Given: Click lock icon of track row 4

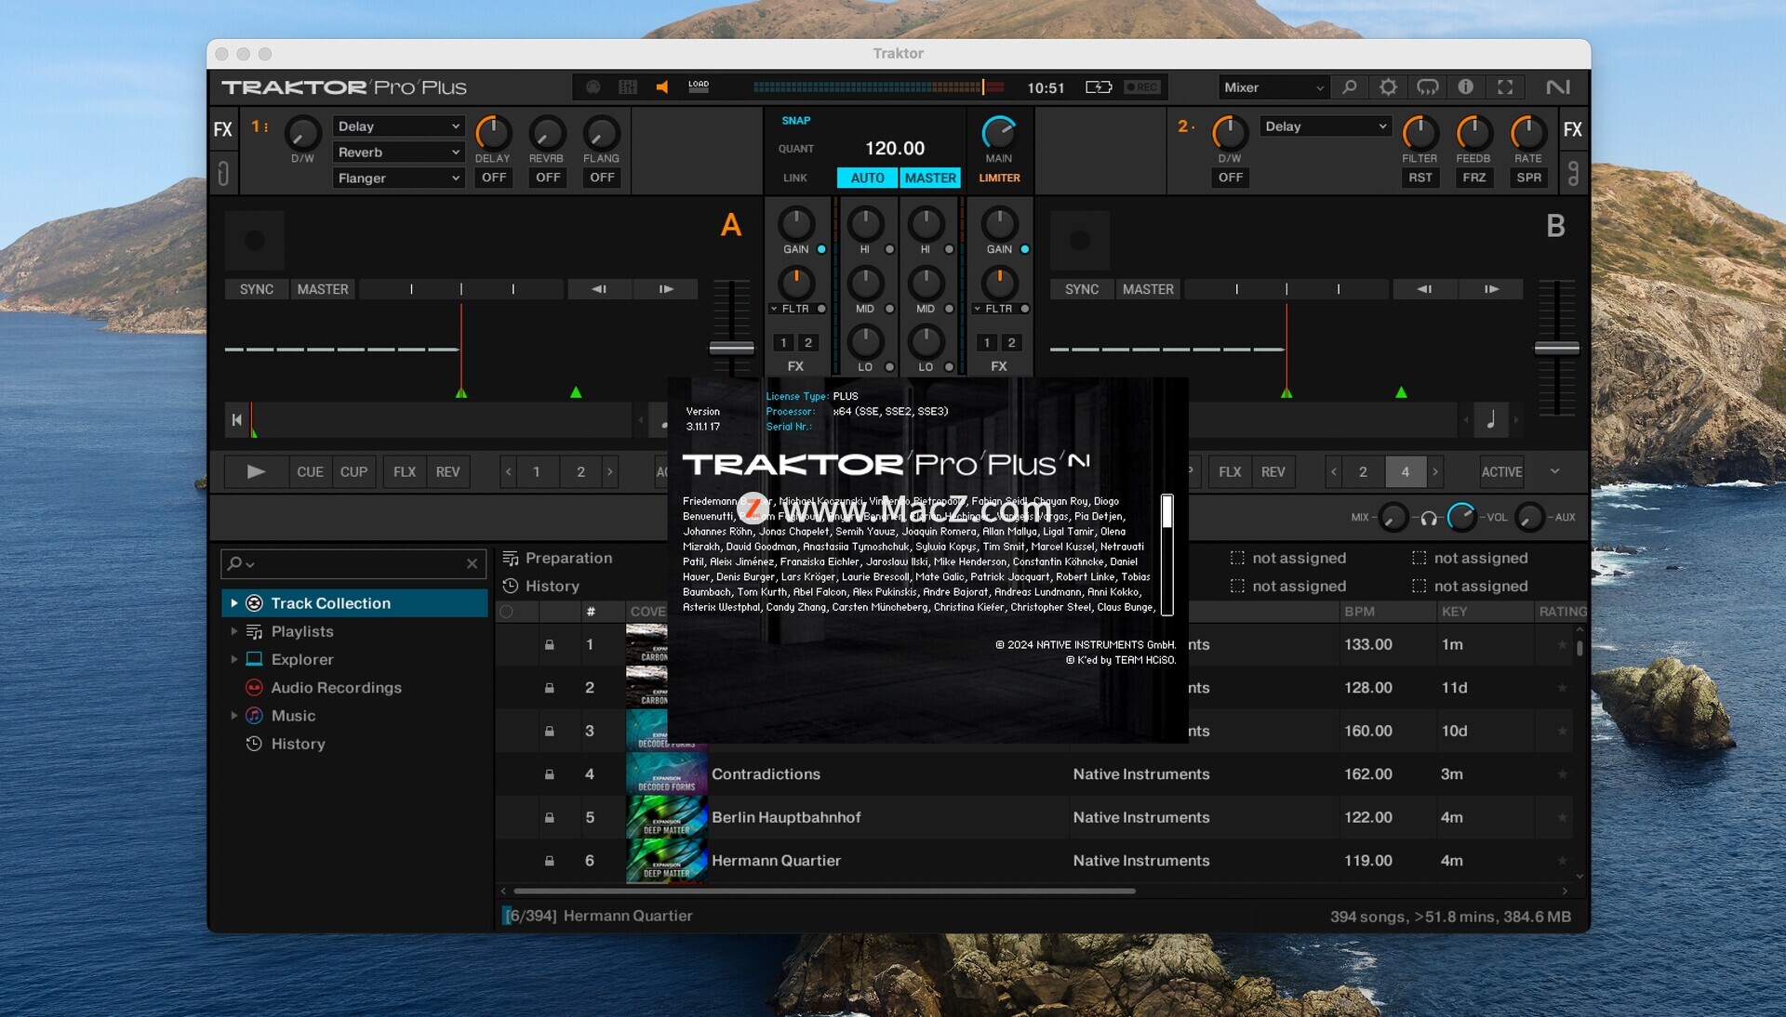Looking at the screenshot, I should [x=549, y=774].
